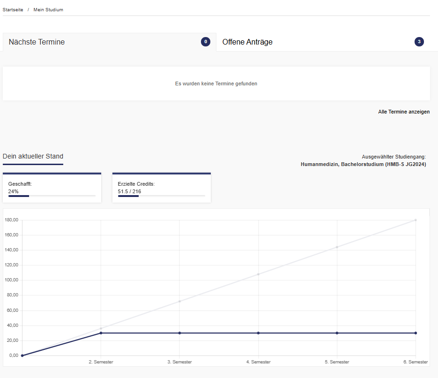
Task: Click the 2. Semester axis label
Action: coord(101,362)
